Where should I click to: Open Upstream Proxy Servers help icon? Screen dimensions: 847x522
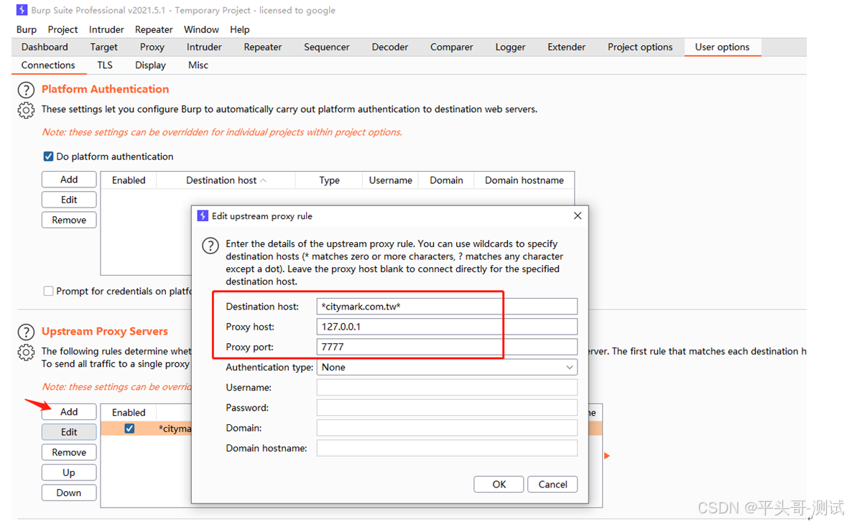pos(26,332)
